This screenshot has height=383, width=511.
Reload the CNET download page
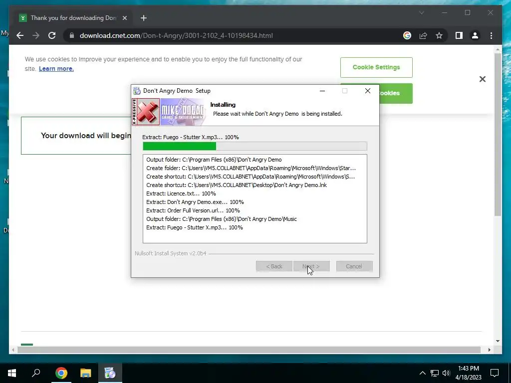tap(52, 35)
